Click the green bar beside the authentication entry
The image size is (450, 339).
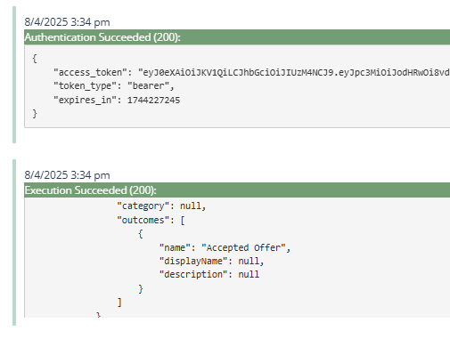point(14,75)
